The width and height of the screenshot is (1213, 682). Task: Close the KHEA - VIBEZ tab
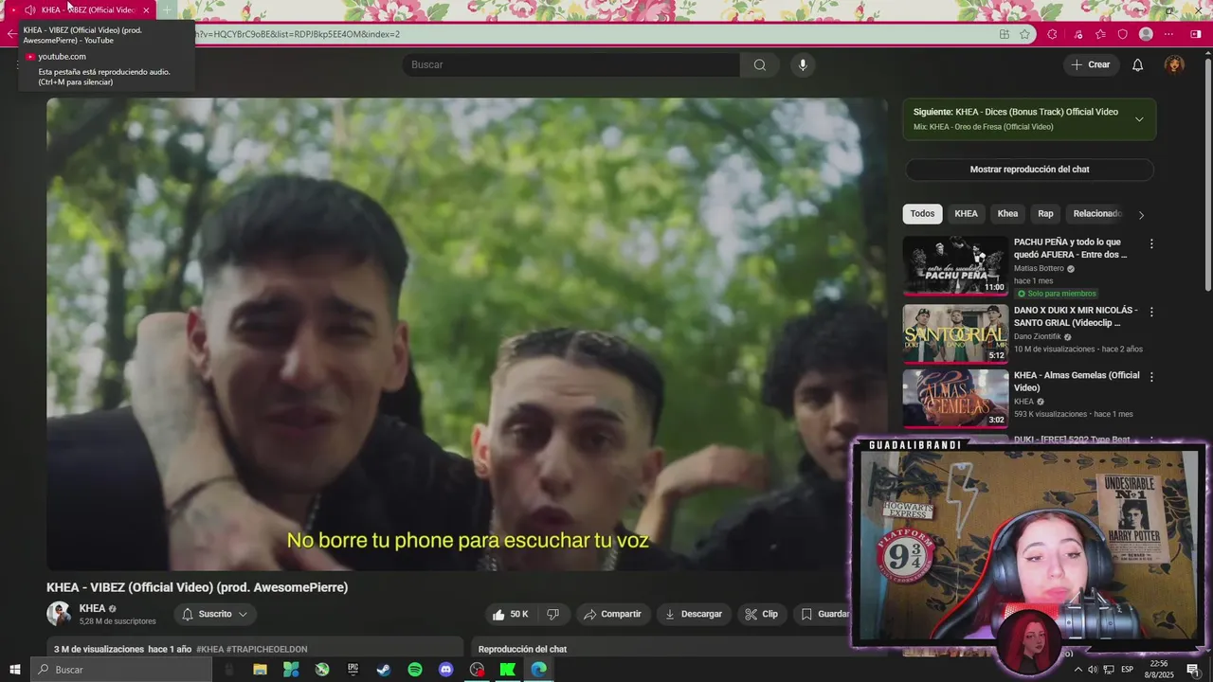[146, 9]
